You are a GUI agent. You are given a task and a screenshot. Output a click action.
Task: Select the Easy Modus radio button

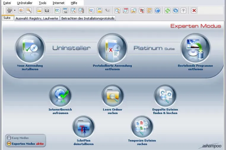pos(9,138)
